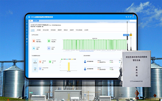The image size is (162, 101).
Task: Click the first treatment device status icon
Action: [85, 61]
